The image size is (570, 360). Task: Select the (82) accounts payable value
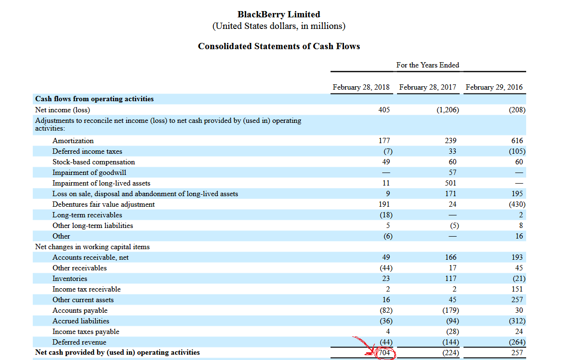386,310
